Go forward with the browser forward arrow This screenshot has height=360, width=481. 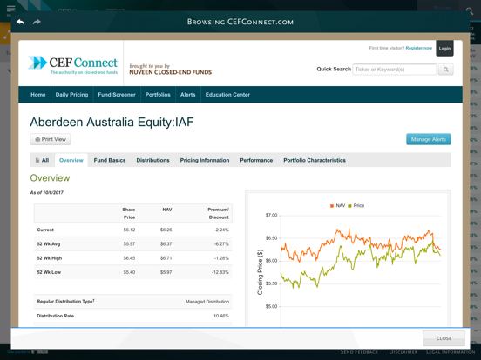37,22
